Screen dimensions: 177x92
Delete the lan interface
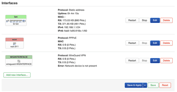click(166, 20)
